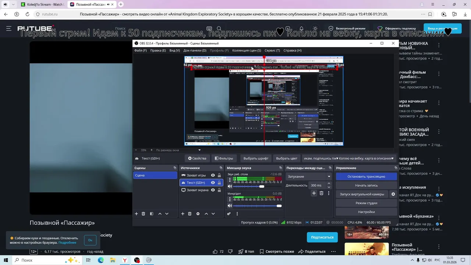
Task: Move scene down in Сцены panel
Action: (x=167, y=214)
